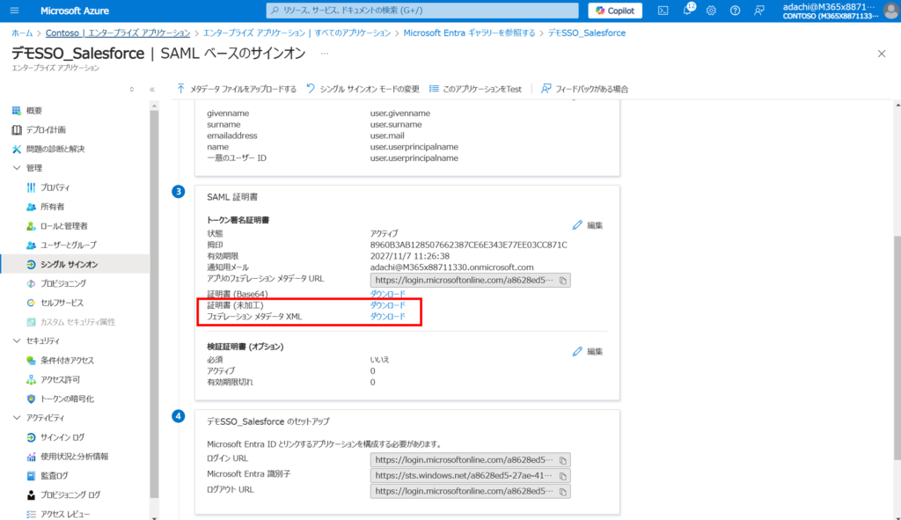Collapse the sidebar with double chevron
The height and width of the screenshot is (520, 901).
tap(151, 89)
